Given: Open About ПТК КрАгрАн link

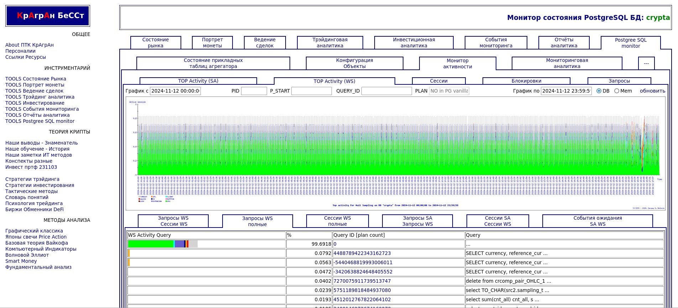Looking at the screenshot, I should (x=30, y=45).
